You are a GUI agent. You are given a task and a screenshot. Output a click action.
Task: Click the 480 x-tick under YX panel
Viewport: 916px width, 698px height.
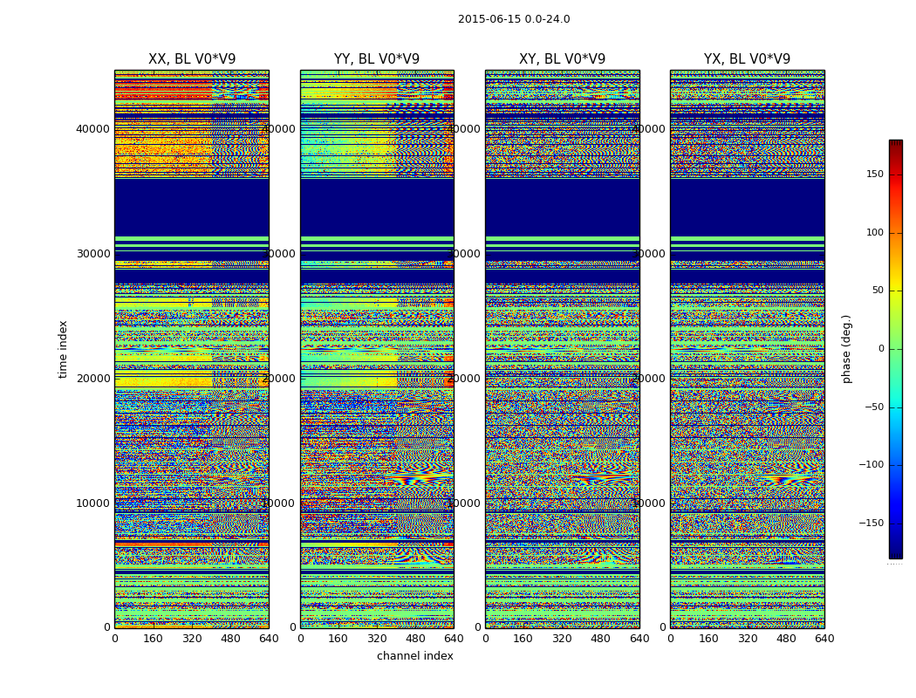click(786, 639)
